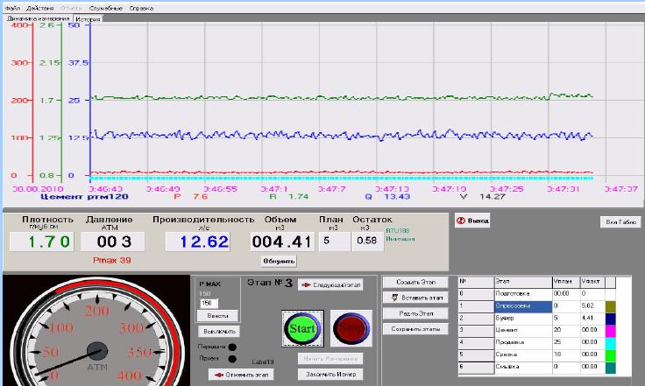
Task: Select the Продавка stage cell
Action: [x=523, y=342]
